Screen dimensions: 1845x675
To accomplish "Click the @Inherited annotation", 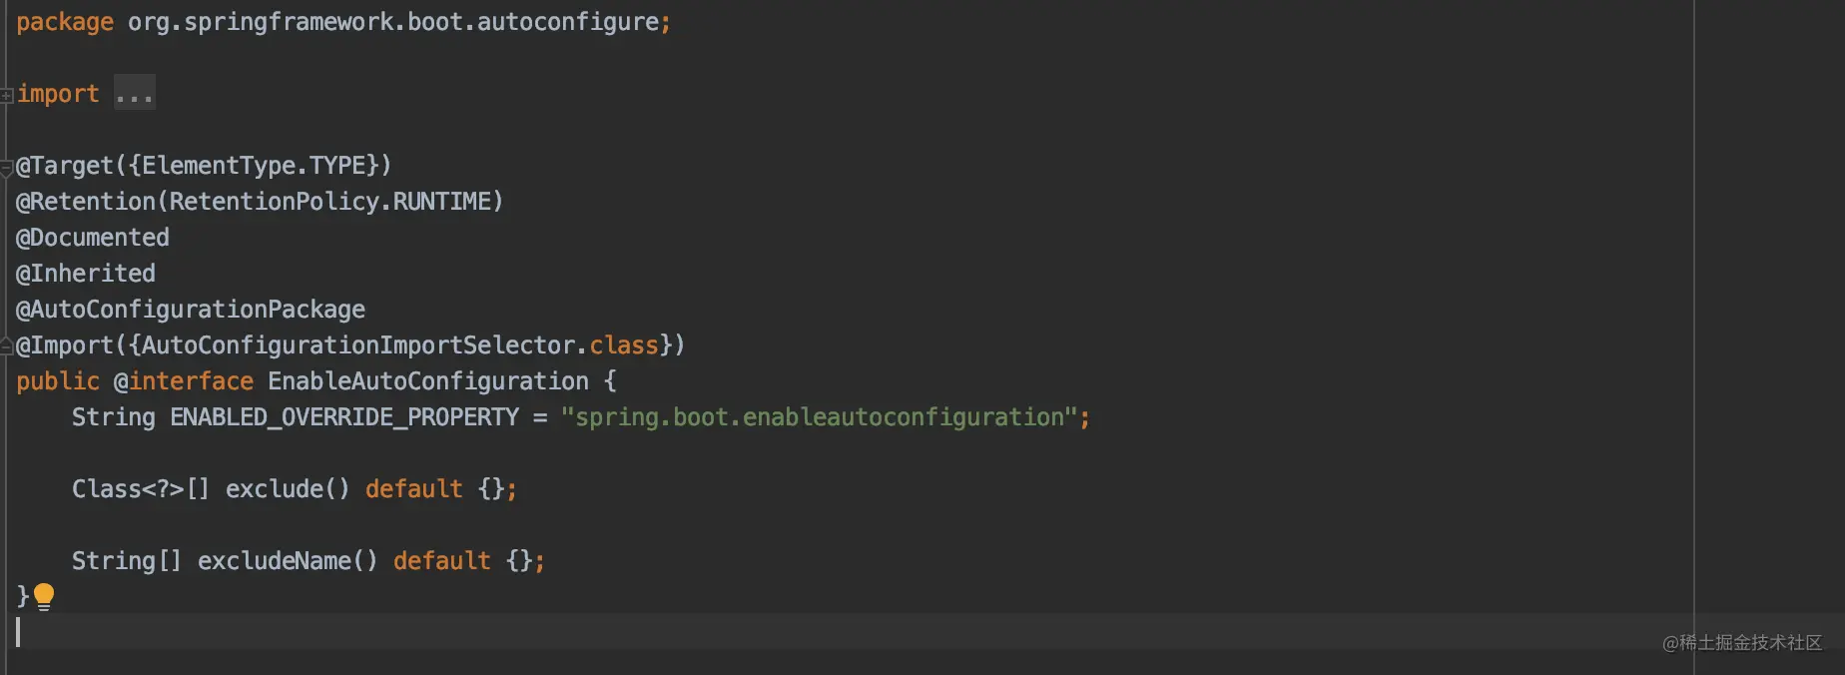I will (x=86, y=274).
